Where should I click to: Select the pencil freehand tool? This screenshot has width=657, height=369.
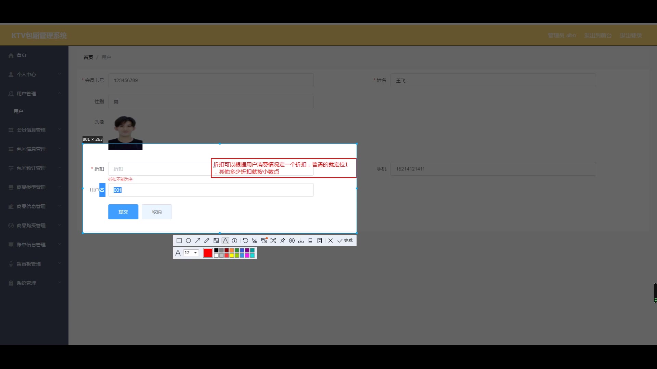pyautogui.click(x=207, y=241)
